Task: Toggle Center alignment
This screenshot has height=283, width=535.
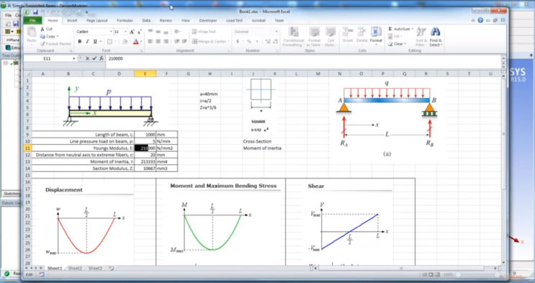Action: [158, 41]
